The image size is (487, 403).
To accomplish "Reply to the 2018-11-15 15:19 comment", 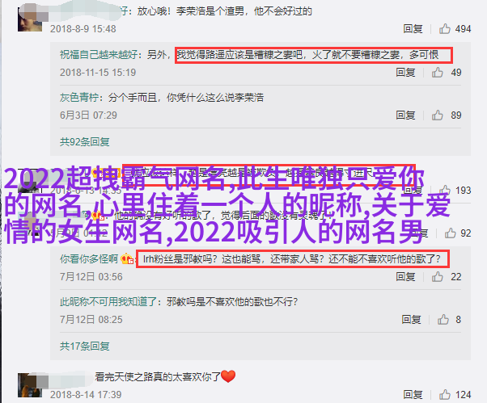I will coord(405,72).
